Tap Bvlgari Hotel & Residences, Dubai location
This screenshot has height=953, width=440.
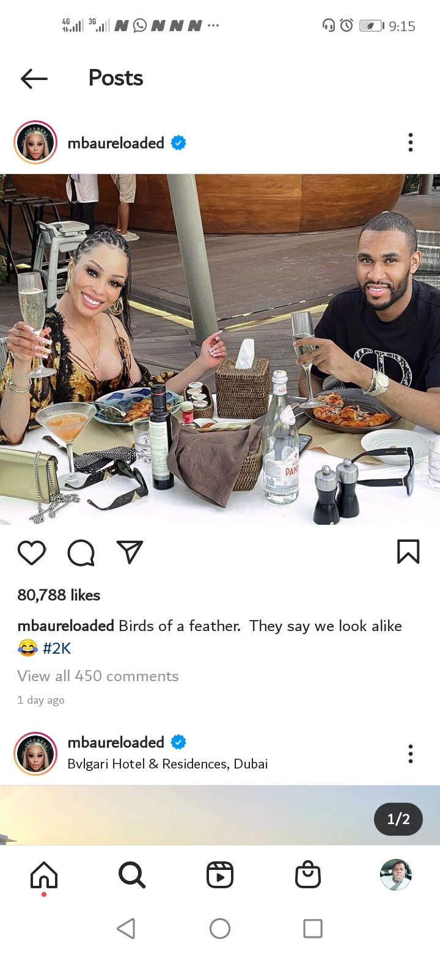tap(168, 764)
